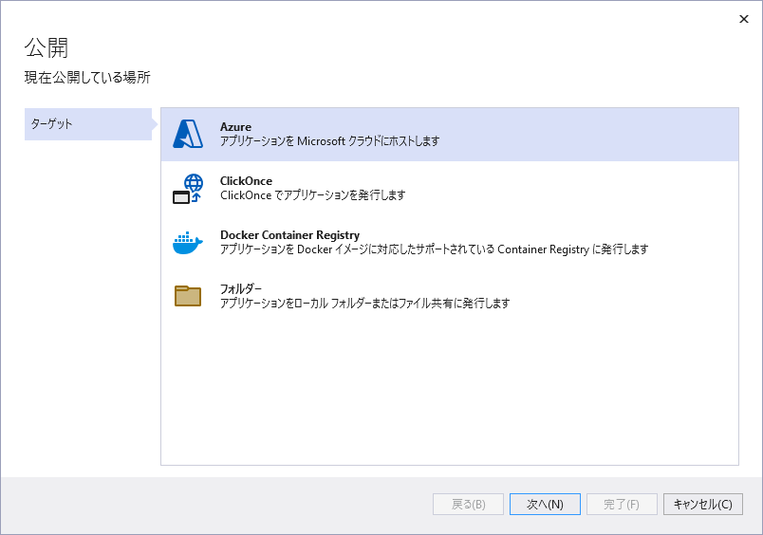Image resolution: width=763 pixels, height=535 pixels.
Task: Select the フォルダー title label
Action: coord(241,288)
